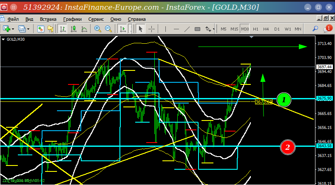
Task: Enable the M30 timeframe
Action: 244,29
